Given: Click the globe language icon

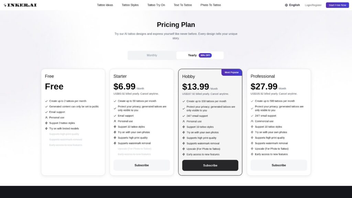Looking at the screenshot, I should click(x=286, y=5).
